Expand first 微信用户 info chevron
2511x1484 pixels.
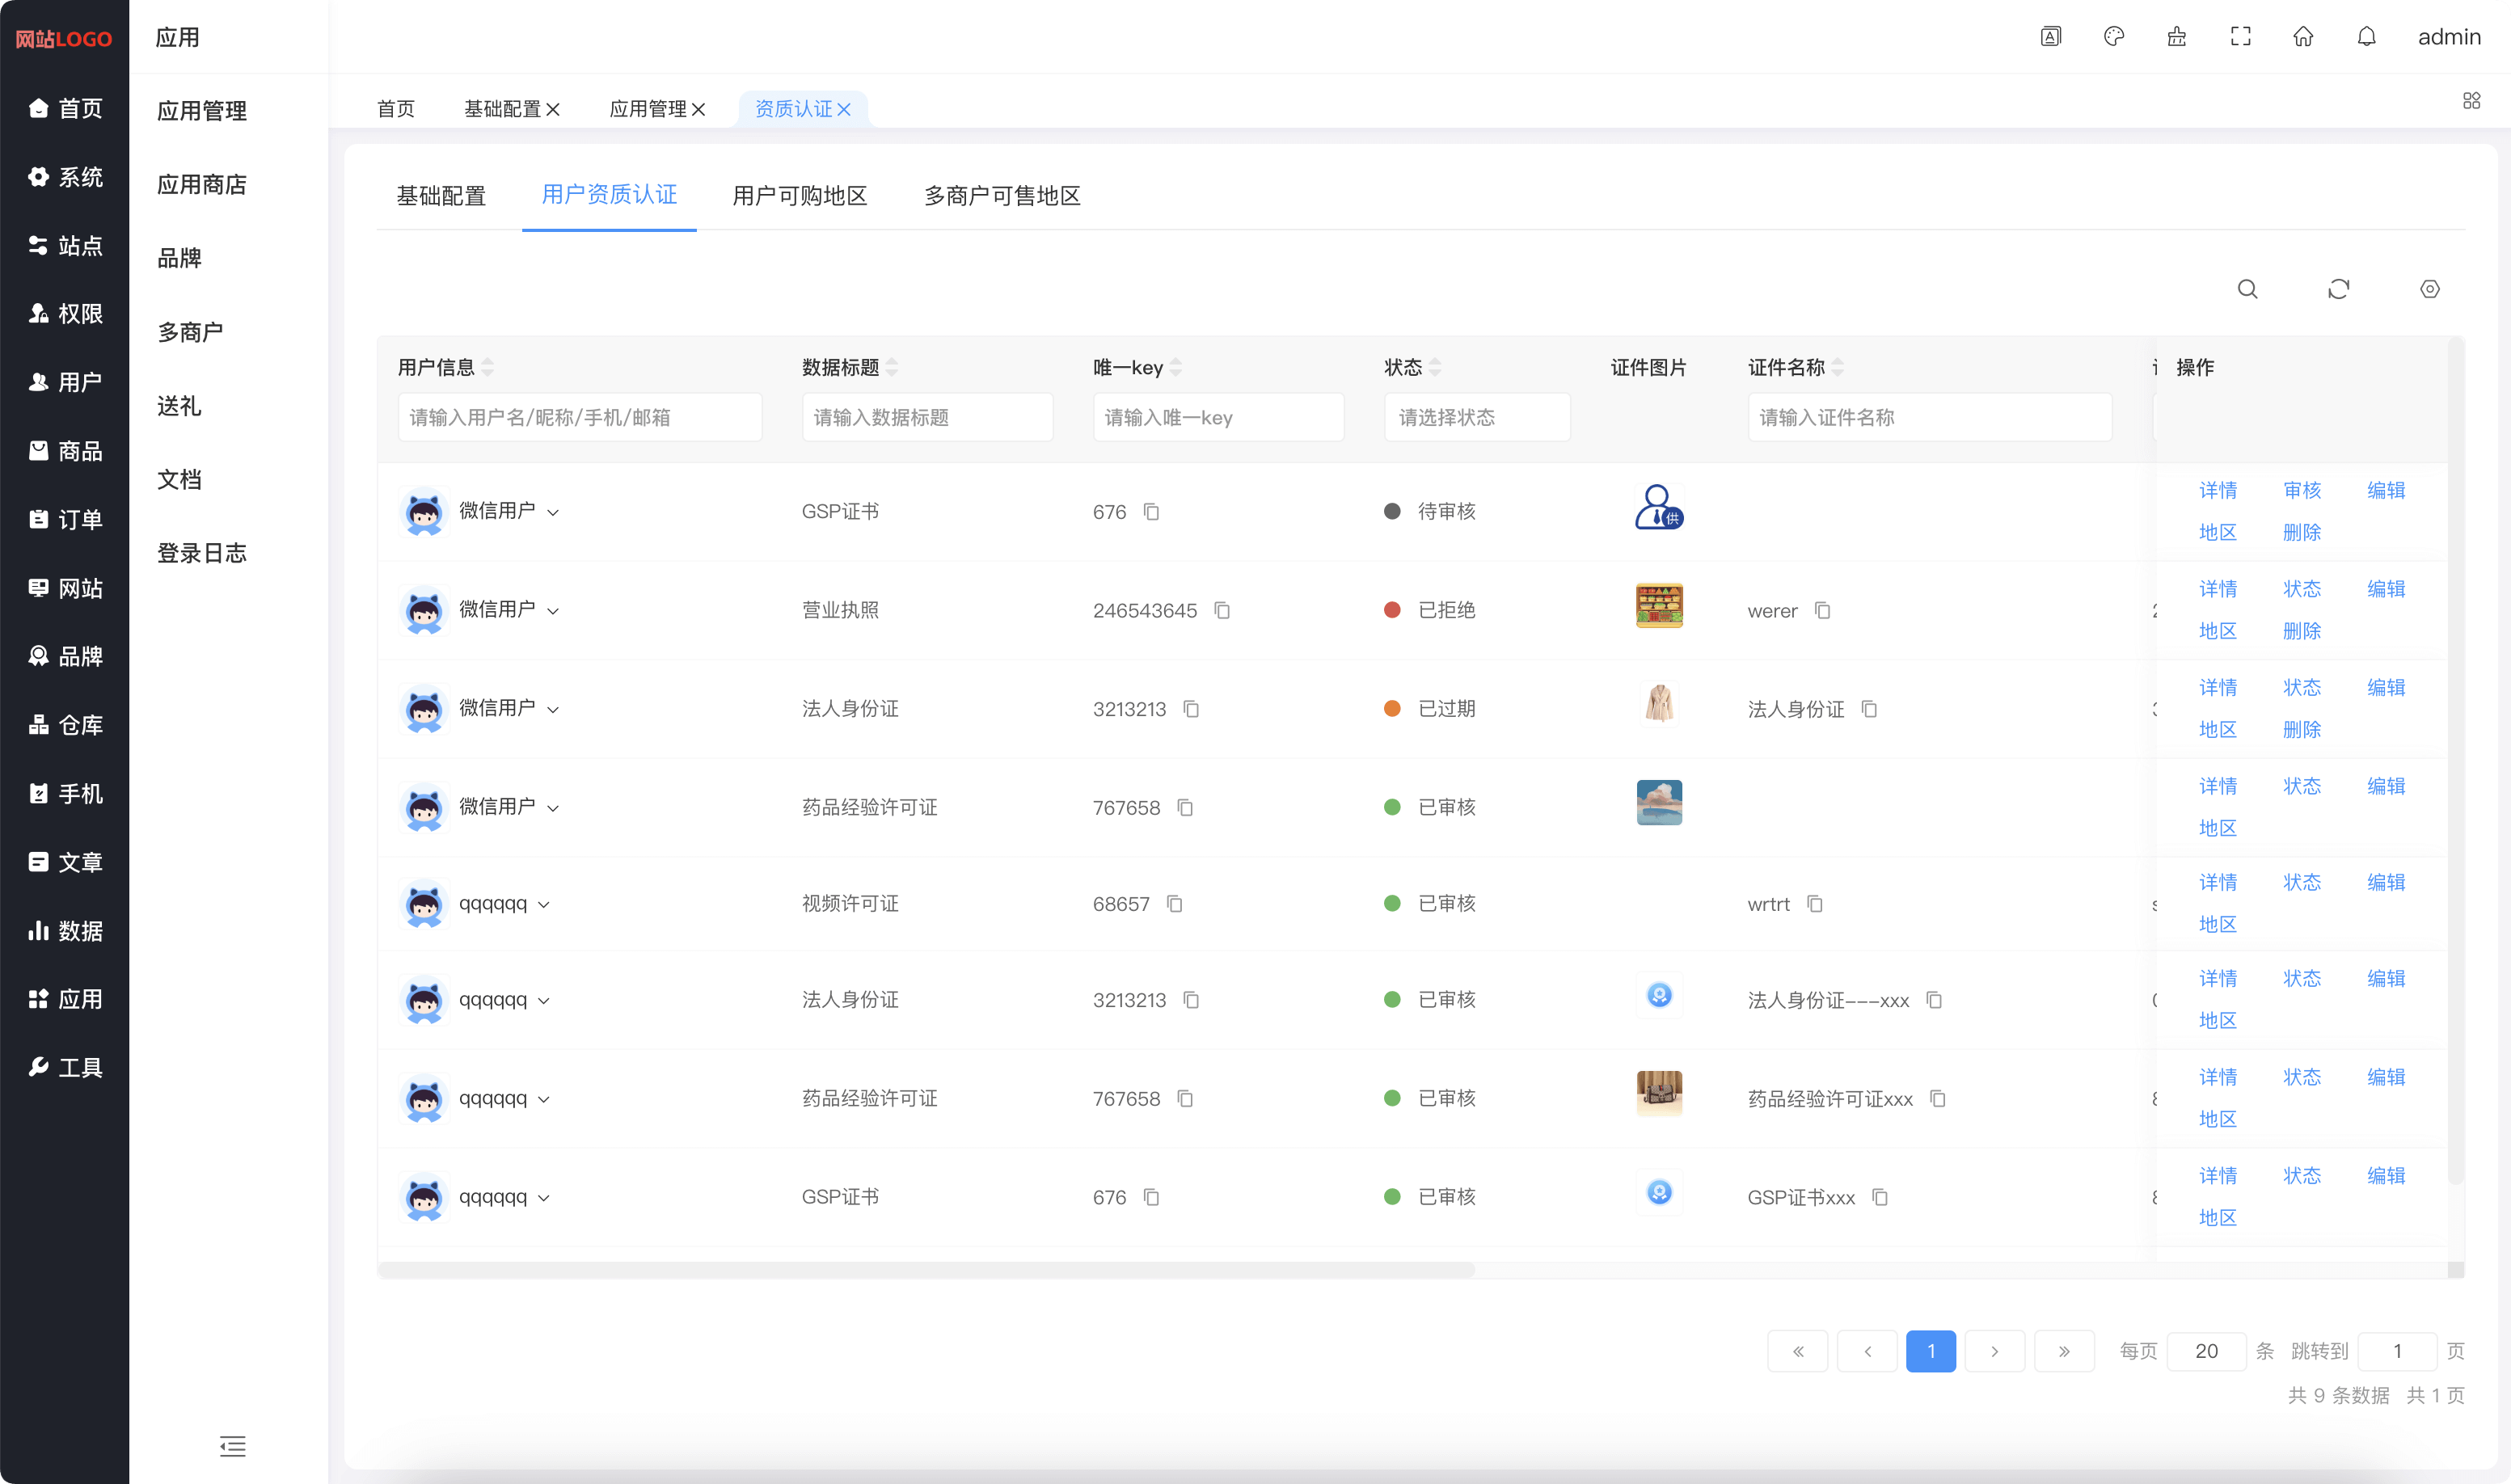click(x=553, y=512)
